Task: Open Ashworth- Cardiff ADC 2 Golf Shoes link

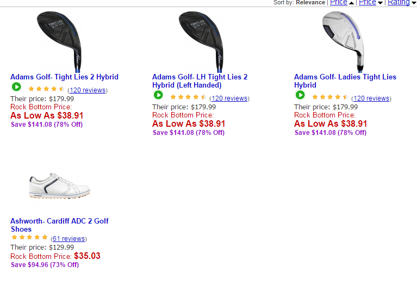Action: 59,225
